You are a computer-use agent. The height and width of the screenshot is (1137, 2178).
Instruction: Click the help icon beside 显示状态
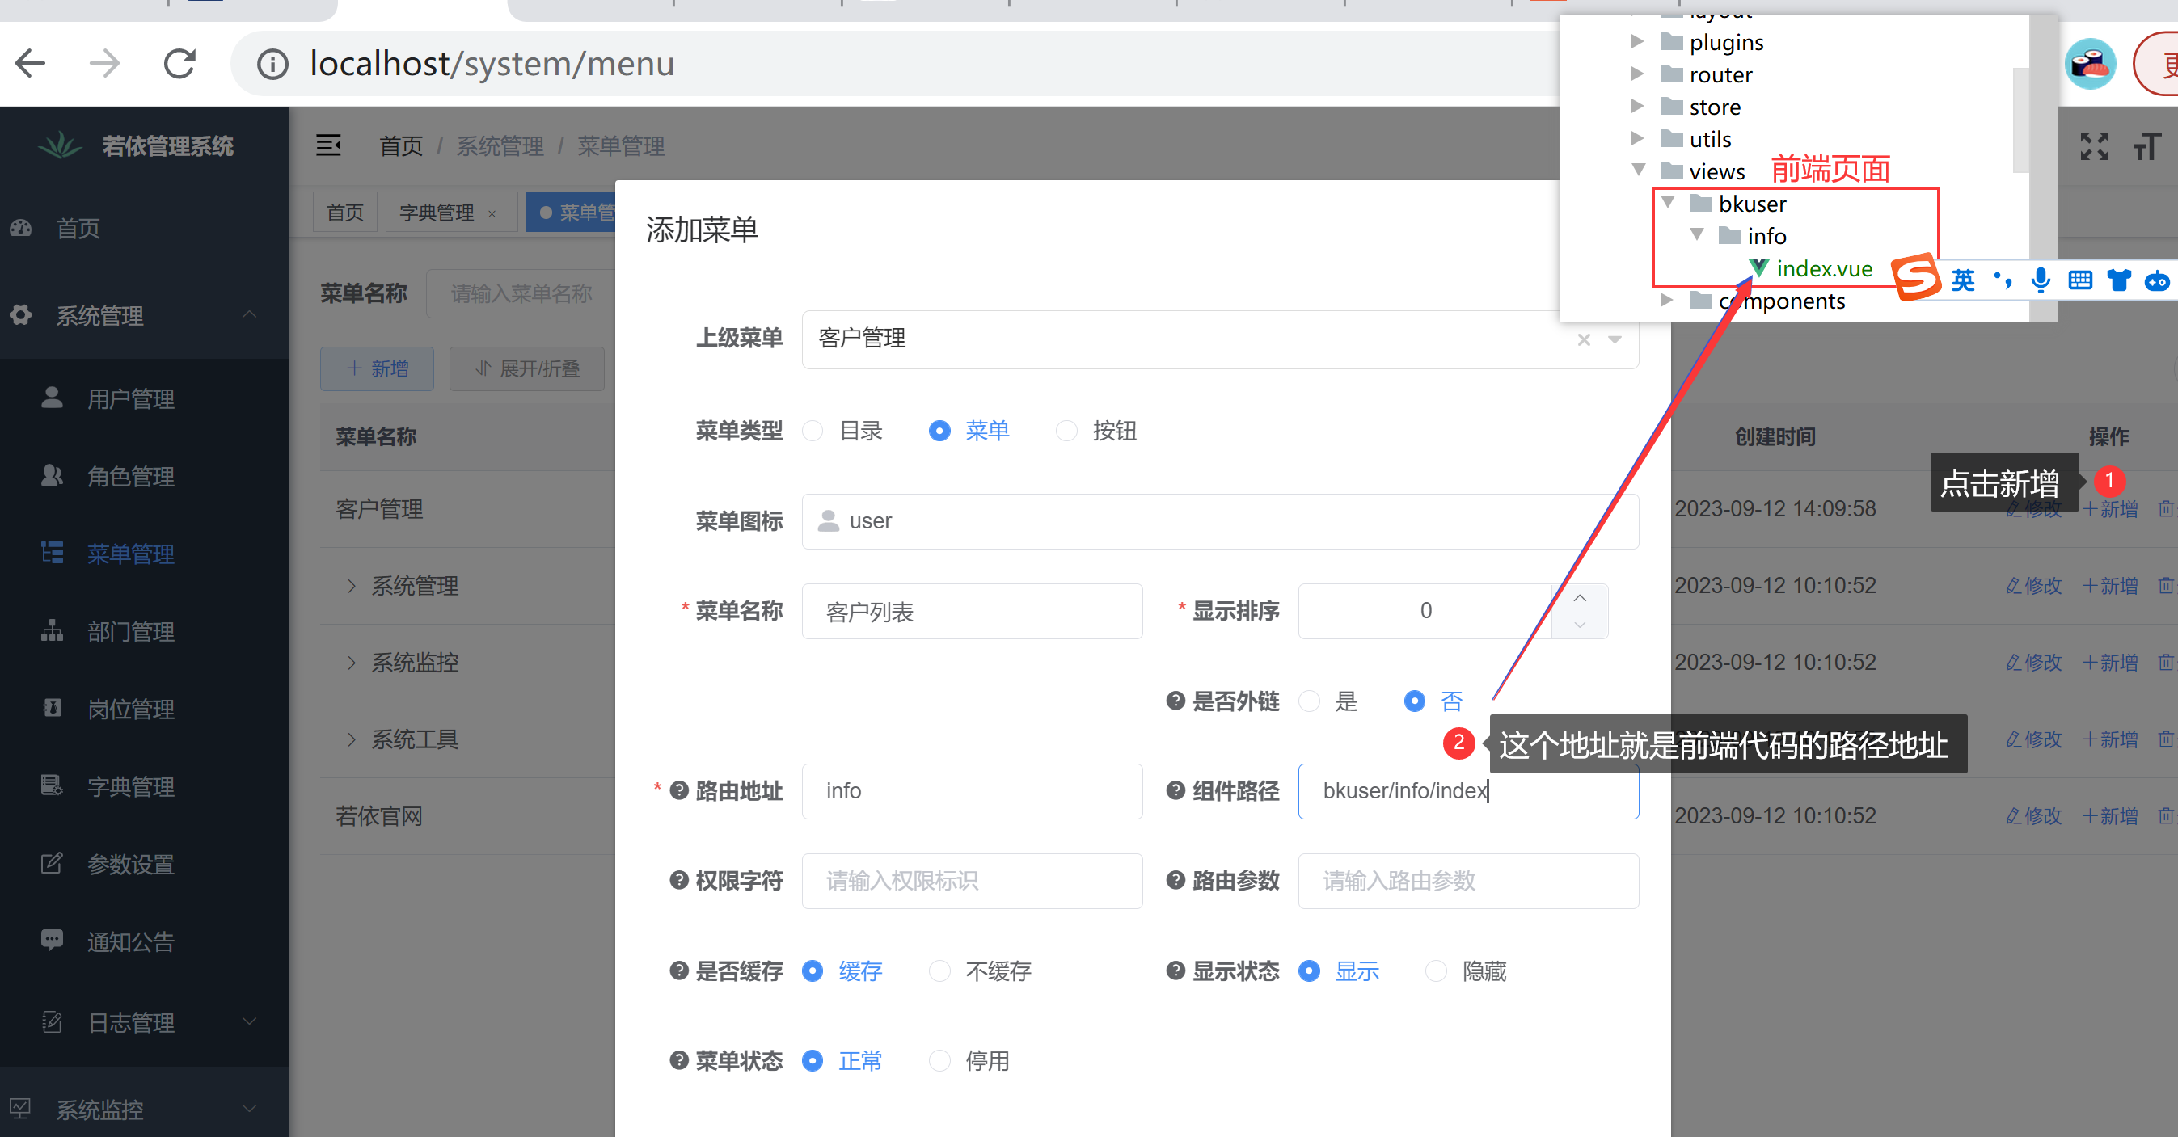pos(1176,971)
